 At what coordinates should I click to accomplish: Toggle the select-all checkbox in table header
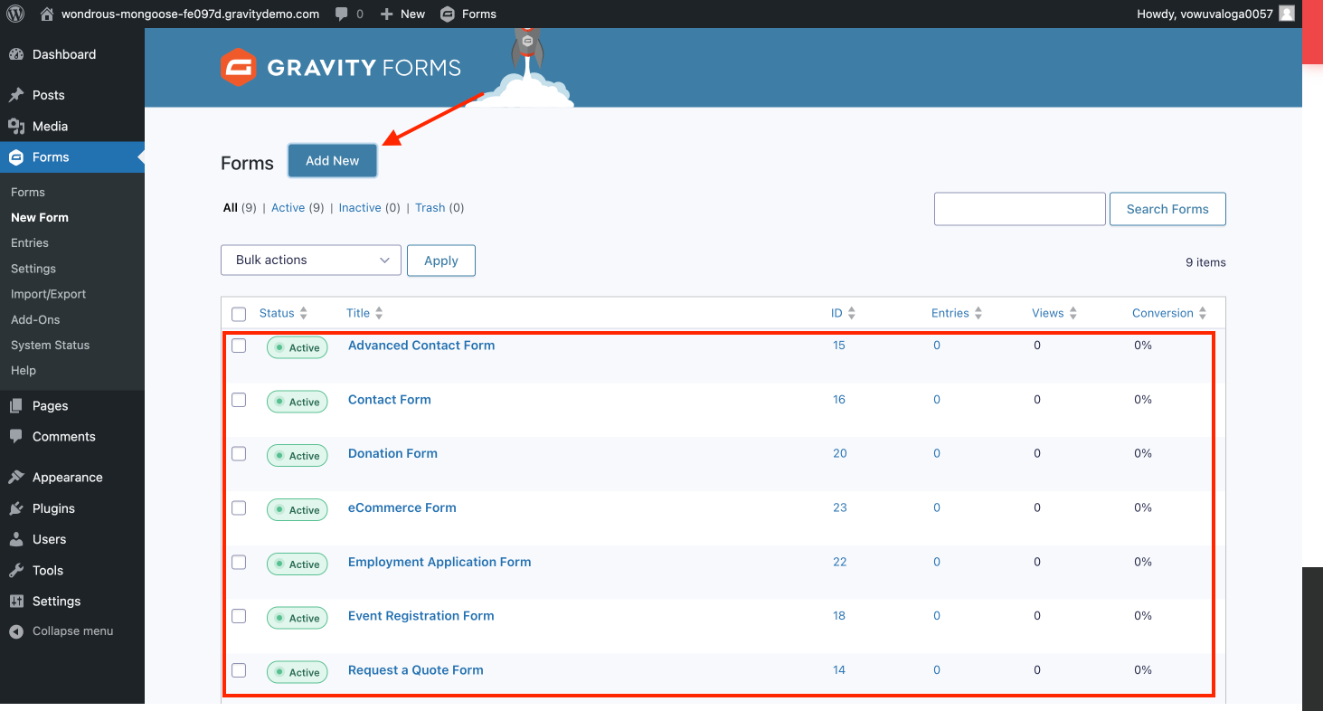(239, 314)
